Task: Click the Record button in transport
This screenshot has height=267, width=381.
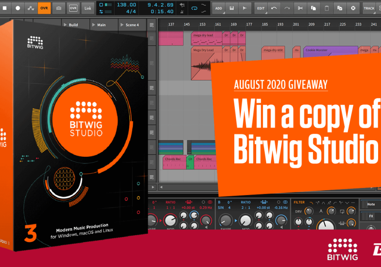Action: point(18,8)
